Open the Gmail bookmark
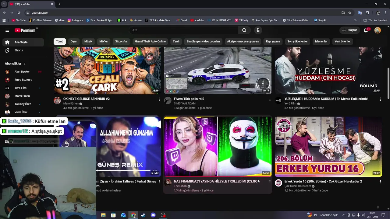This screenshot has width=390, height=219. pyautogui.click(x=182, y=20)
